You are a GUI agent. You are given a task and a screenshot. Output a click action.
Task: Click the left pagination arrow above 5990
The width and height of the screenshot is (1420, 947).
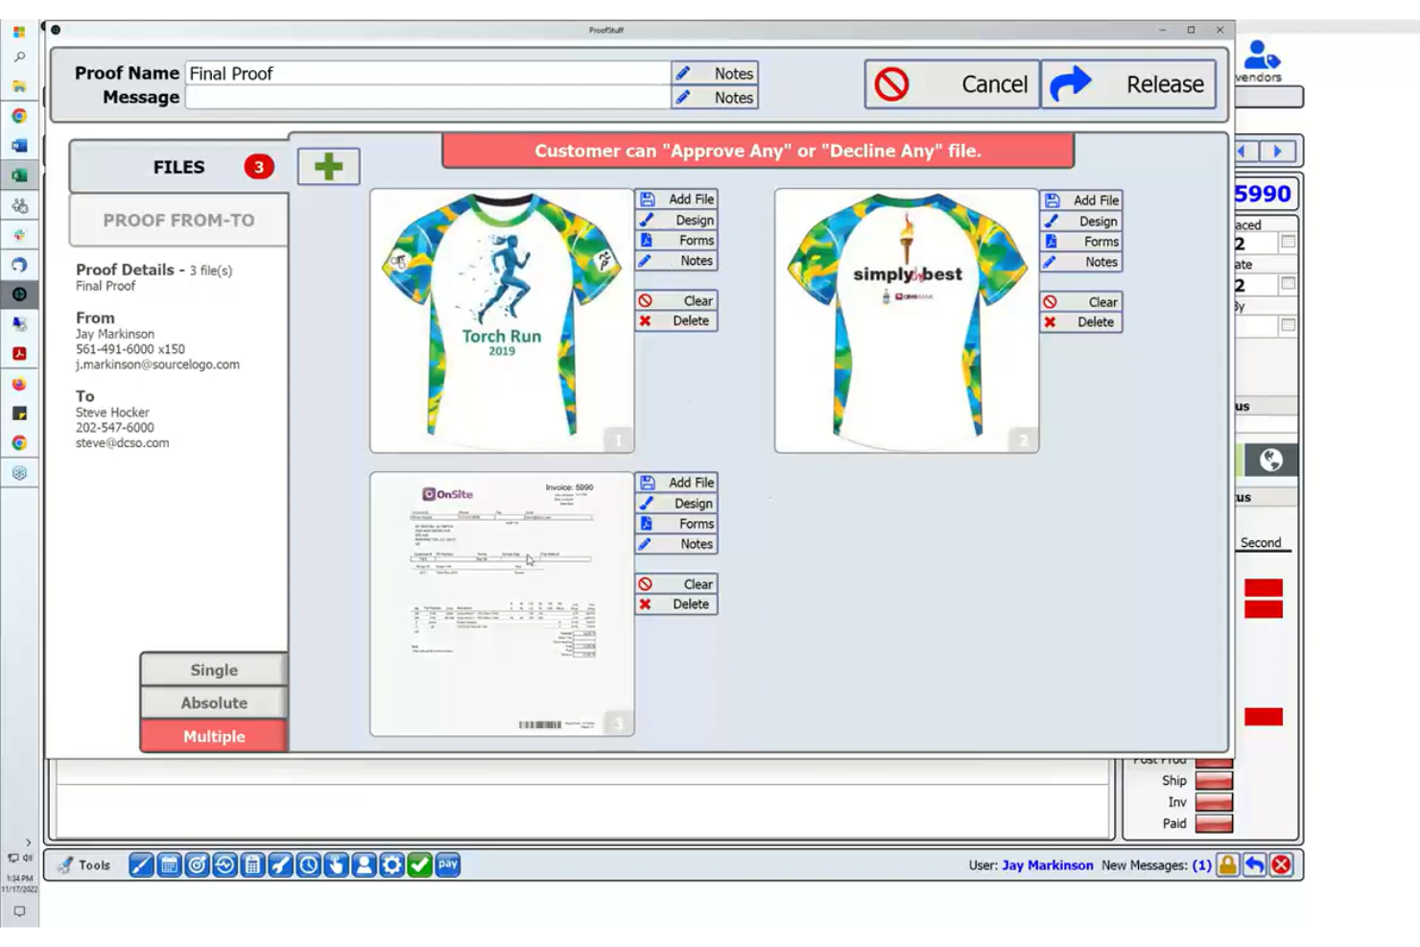tap(1243, 151)
